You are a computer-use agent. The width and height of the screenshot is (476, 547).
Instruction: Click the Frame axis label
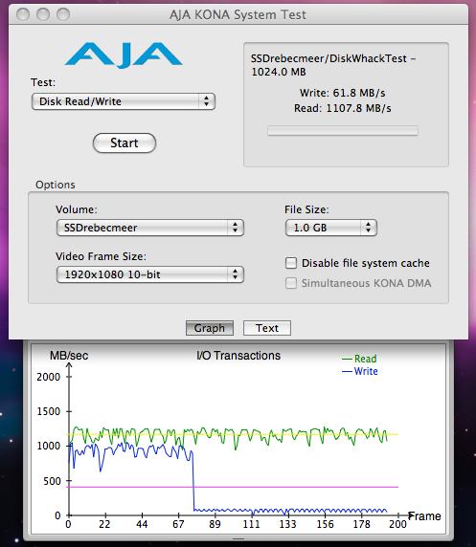[x=424, y=516]
